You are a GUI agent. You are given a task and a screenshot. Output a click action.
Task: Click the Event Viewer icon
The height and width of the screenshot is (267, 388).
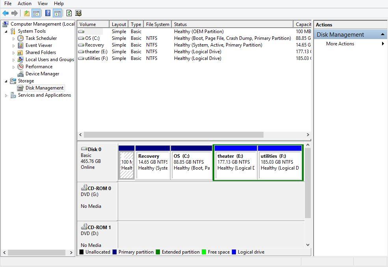20,45
